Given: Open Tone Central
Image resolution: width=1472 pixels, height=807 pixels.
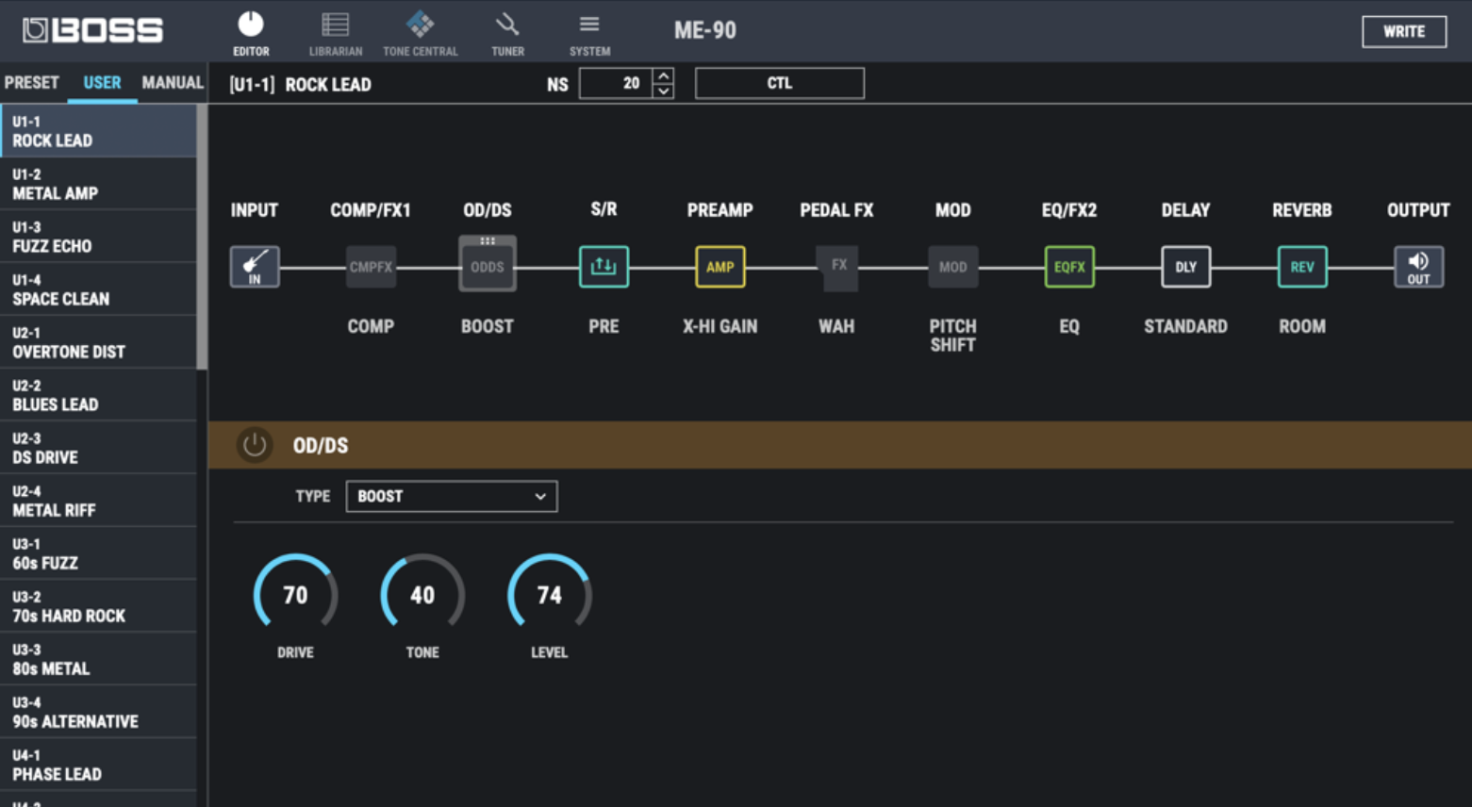Looking at the screenshot, I should (421, 30).
